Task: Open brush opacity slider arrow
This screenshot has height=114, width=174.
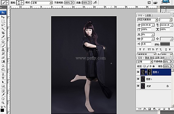Action: 73,2
